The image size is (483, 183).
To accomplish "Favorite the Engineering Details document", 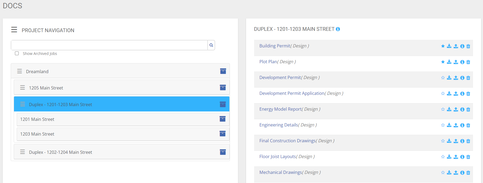I will point(443,125).
